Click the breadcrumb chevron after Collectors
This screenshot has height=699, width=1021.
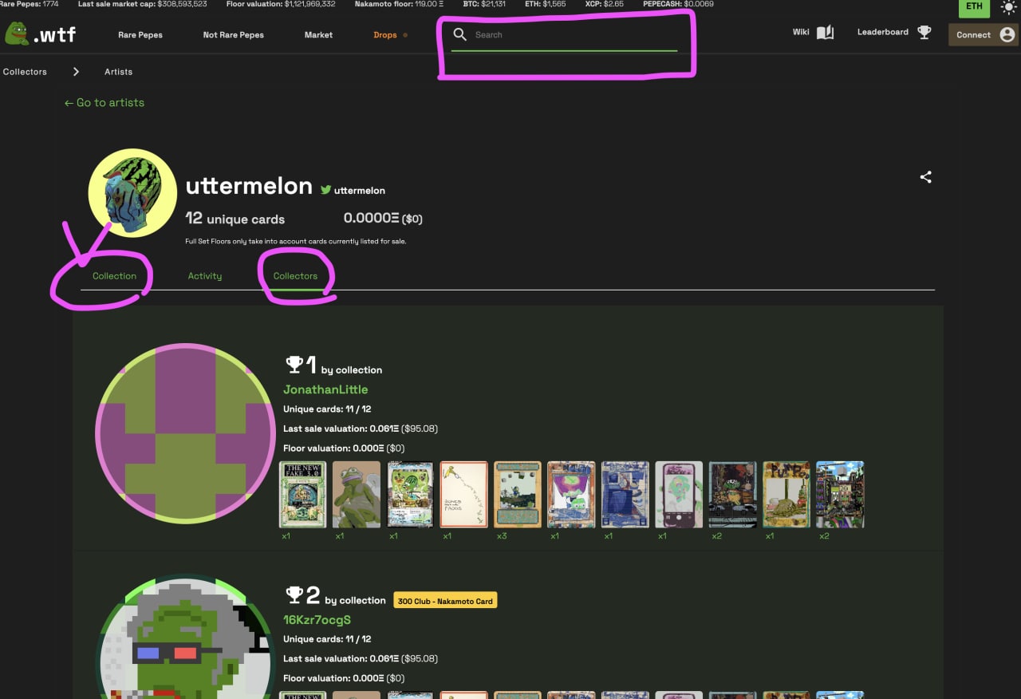(76, 72)
